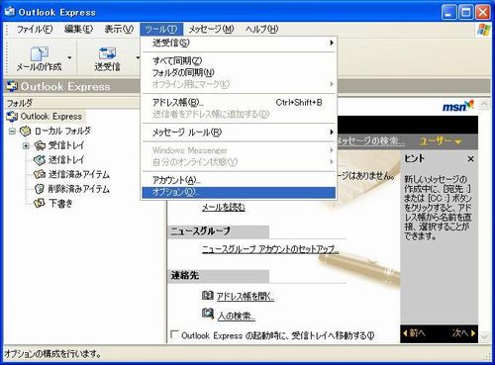
Task: Click the メッセージの検索 link
Action: click(x=371, y=141)
